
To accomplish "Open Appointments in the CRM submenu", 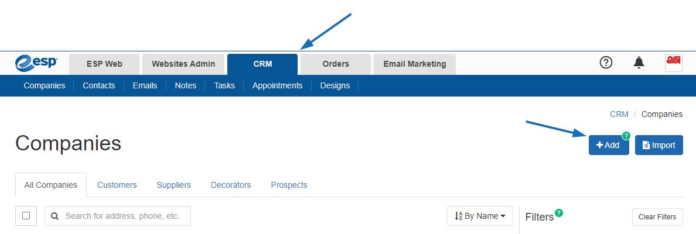I will coord(278,85).
